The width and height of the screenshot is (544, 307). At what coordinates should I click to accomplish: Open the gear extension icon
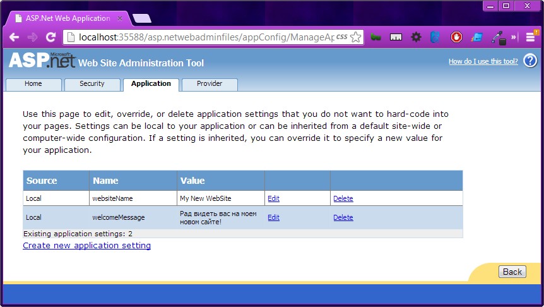[x=416, y=37]
